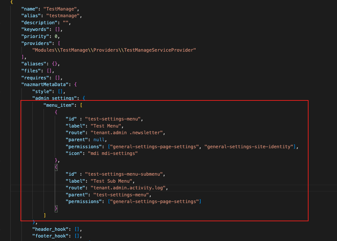Click the "aliases" empty object braces
Screen dimensions: 337x241
click(x=55, y=63)
